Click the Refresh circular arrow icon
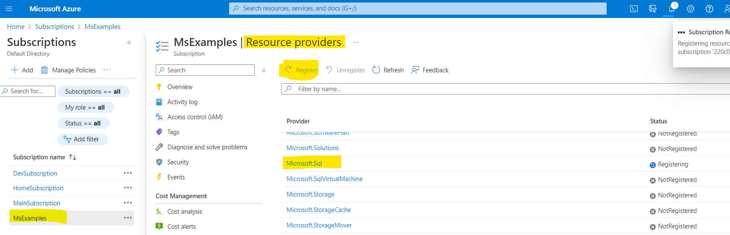 point(376,70)
